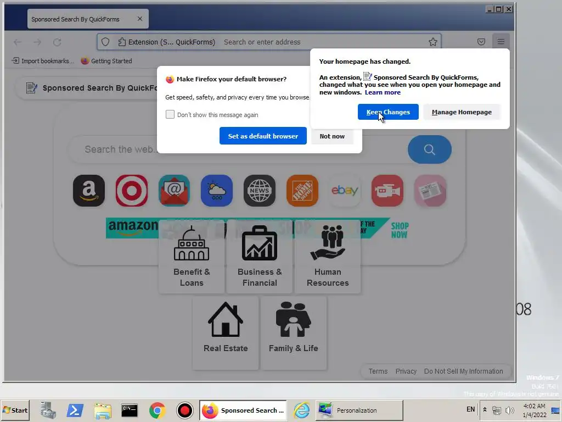Viewport: 562px width, 422px height.
Task: Open the Privacy footer link
Action: pyautogui.click(x=406, y=371)
